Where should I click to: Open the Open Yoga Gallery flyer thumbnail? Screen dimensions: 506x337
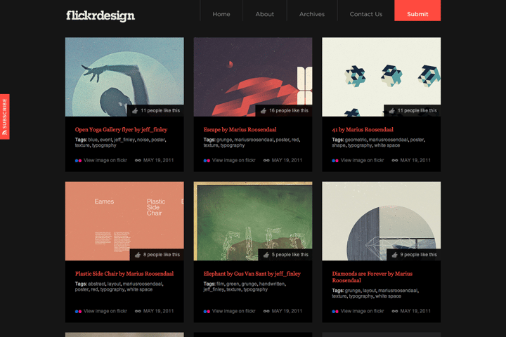(x=124, y=77)
